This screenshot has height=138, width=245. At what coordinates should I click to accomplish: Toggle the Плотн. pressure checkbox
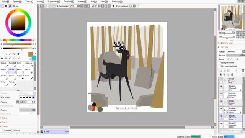point(13,130)
